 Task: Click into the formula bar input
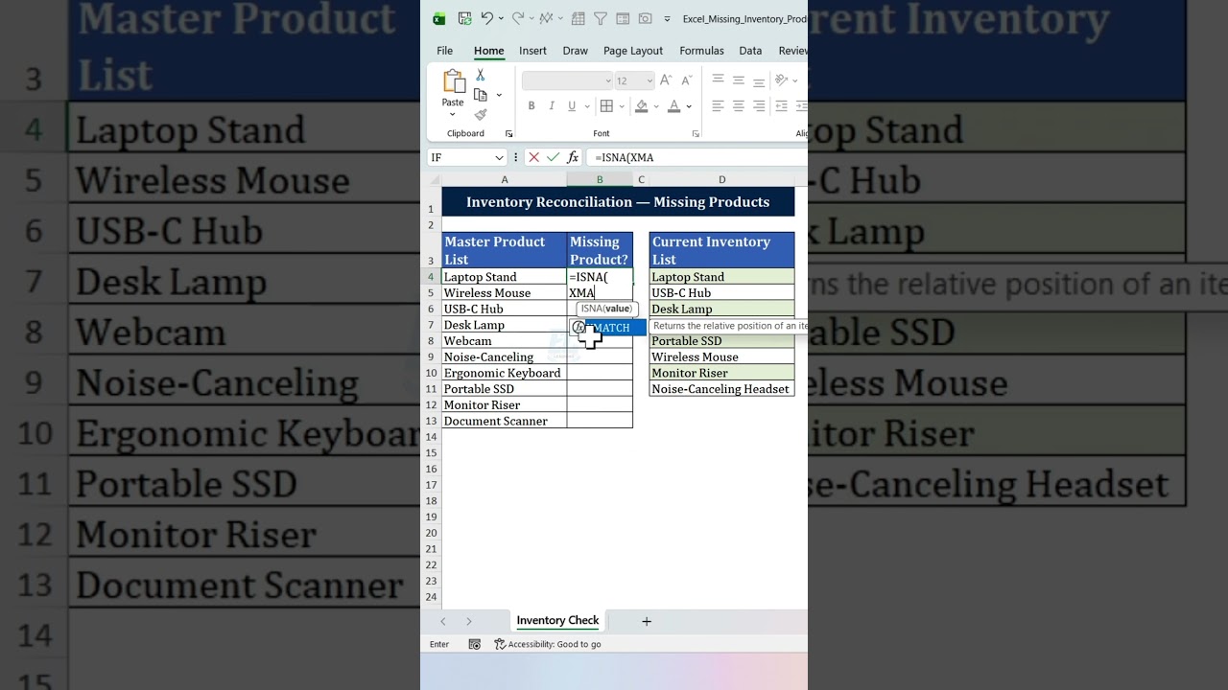698,157
